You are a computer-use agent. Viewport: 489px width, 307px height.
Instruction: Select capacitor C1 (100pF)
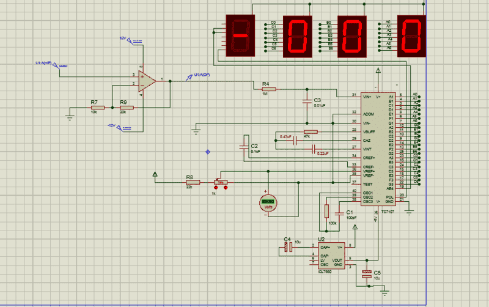(341, 212)
